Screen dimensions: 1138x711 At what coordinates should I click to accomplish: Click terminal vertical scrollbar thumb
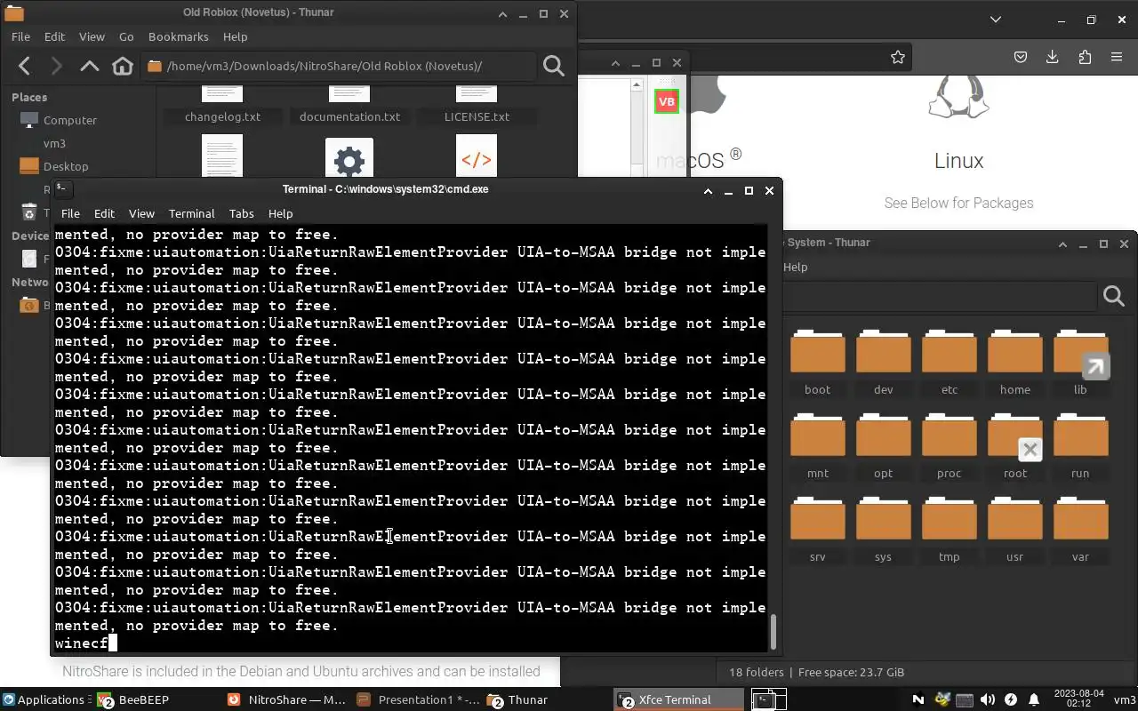(773, 632)
